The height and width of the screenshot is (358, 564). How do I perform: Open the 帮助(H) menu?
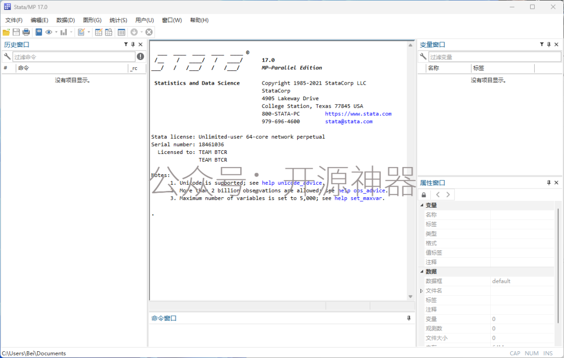199,20
